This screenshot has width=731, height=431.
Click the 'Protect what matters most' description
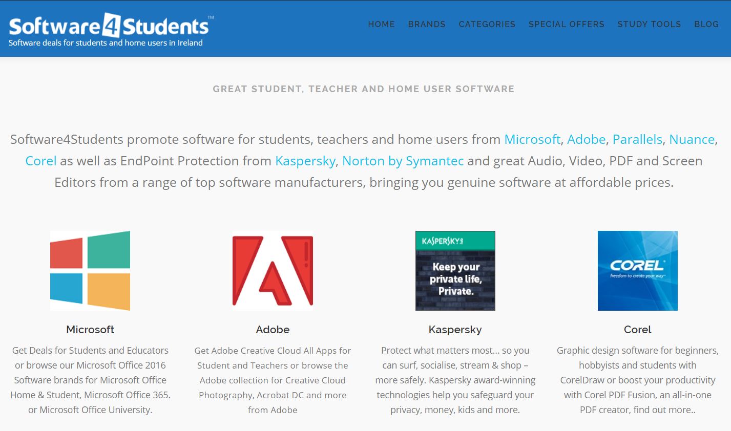tap(455, 380)
